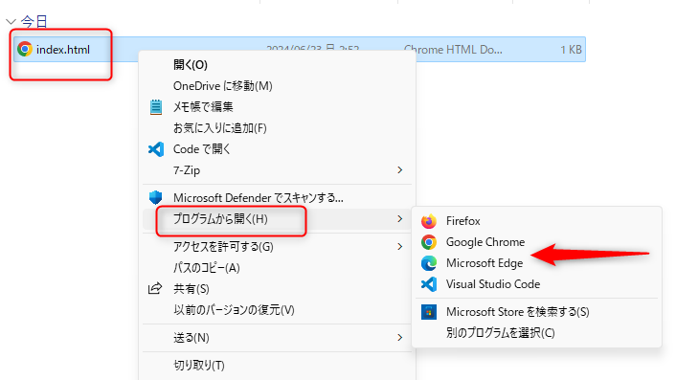
Task: Click the 今日 group header label
Action: (34, 21)
